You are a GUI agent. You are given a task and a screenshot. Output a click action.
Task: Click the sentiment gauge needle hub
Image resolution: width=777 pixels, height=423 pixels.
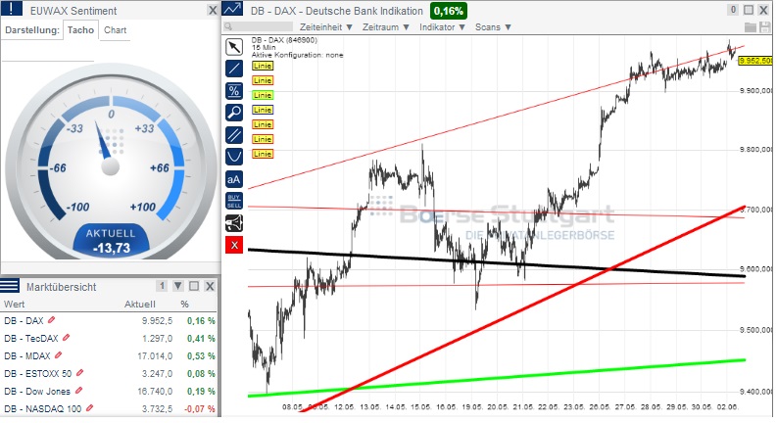click(111, 166)
